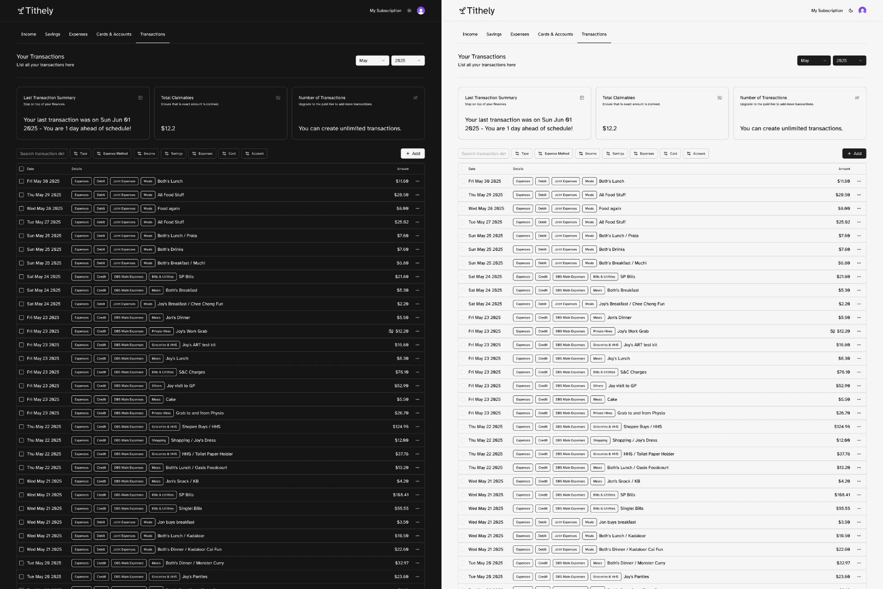
Task: Open the 2025 year dropdown in dark view
Action: click(x=408, y=61)
